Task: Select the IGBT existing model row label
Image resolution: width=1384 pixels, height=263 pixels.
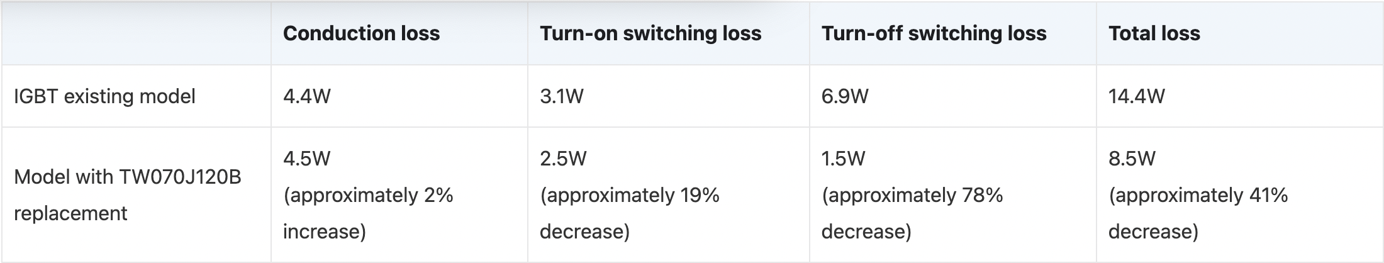Action: click(104, 96)
